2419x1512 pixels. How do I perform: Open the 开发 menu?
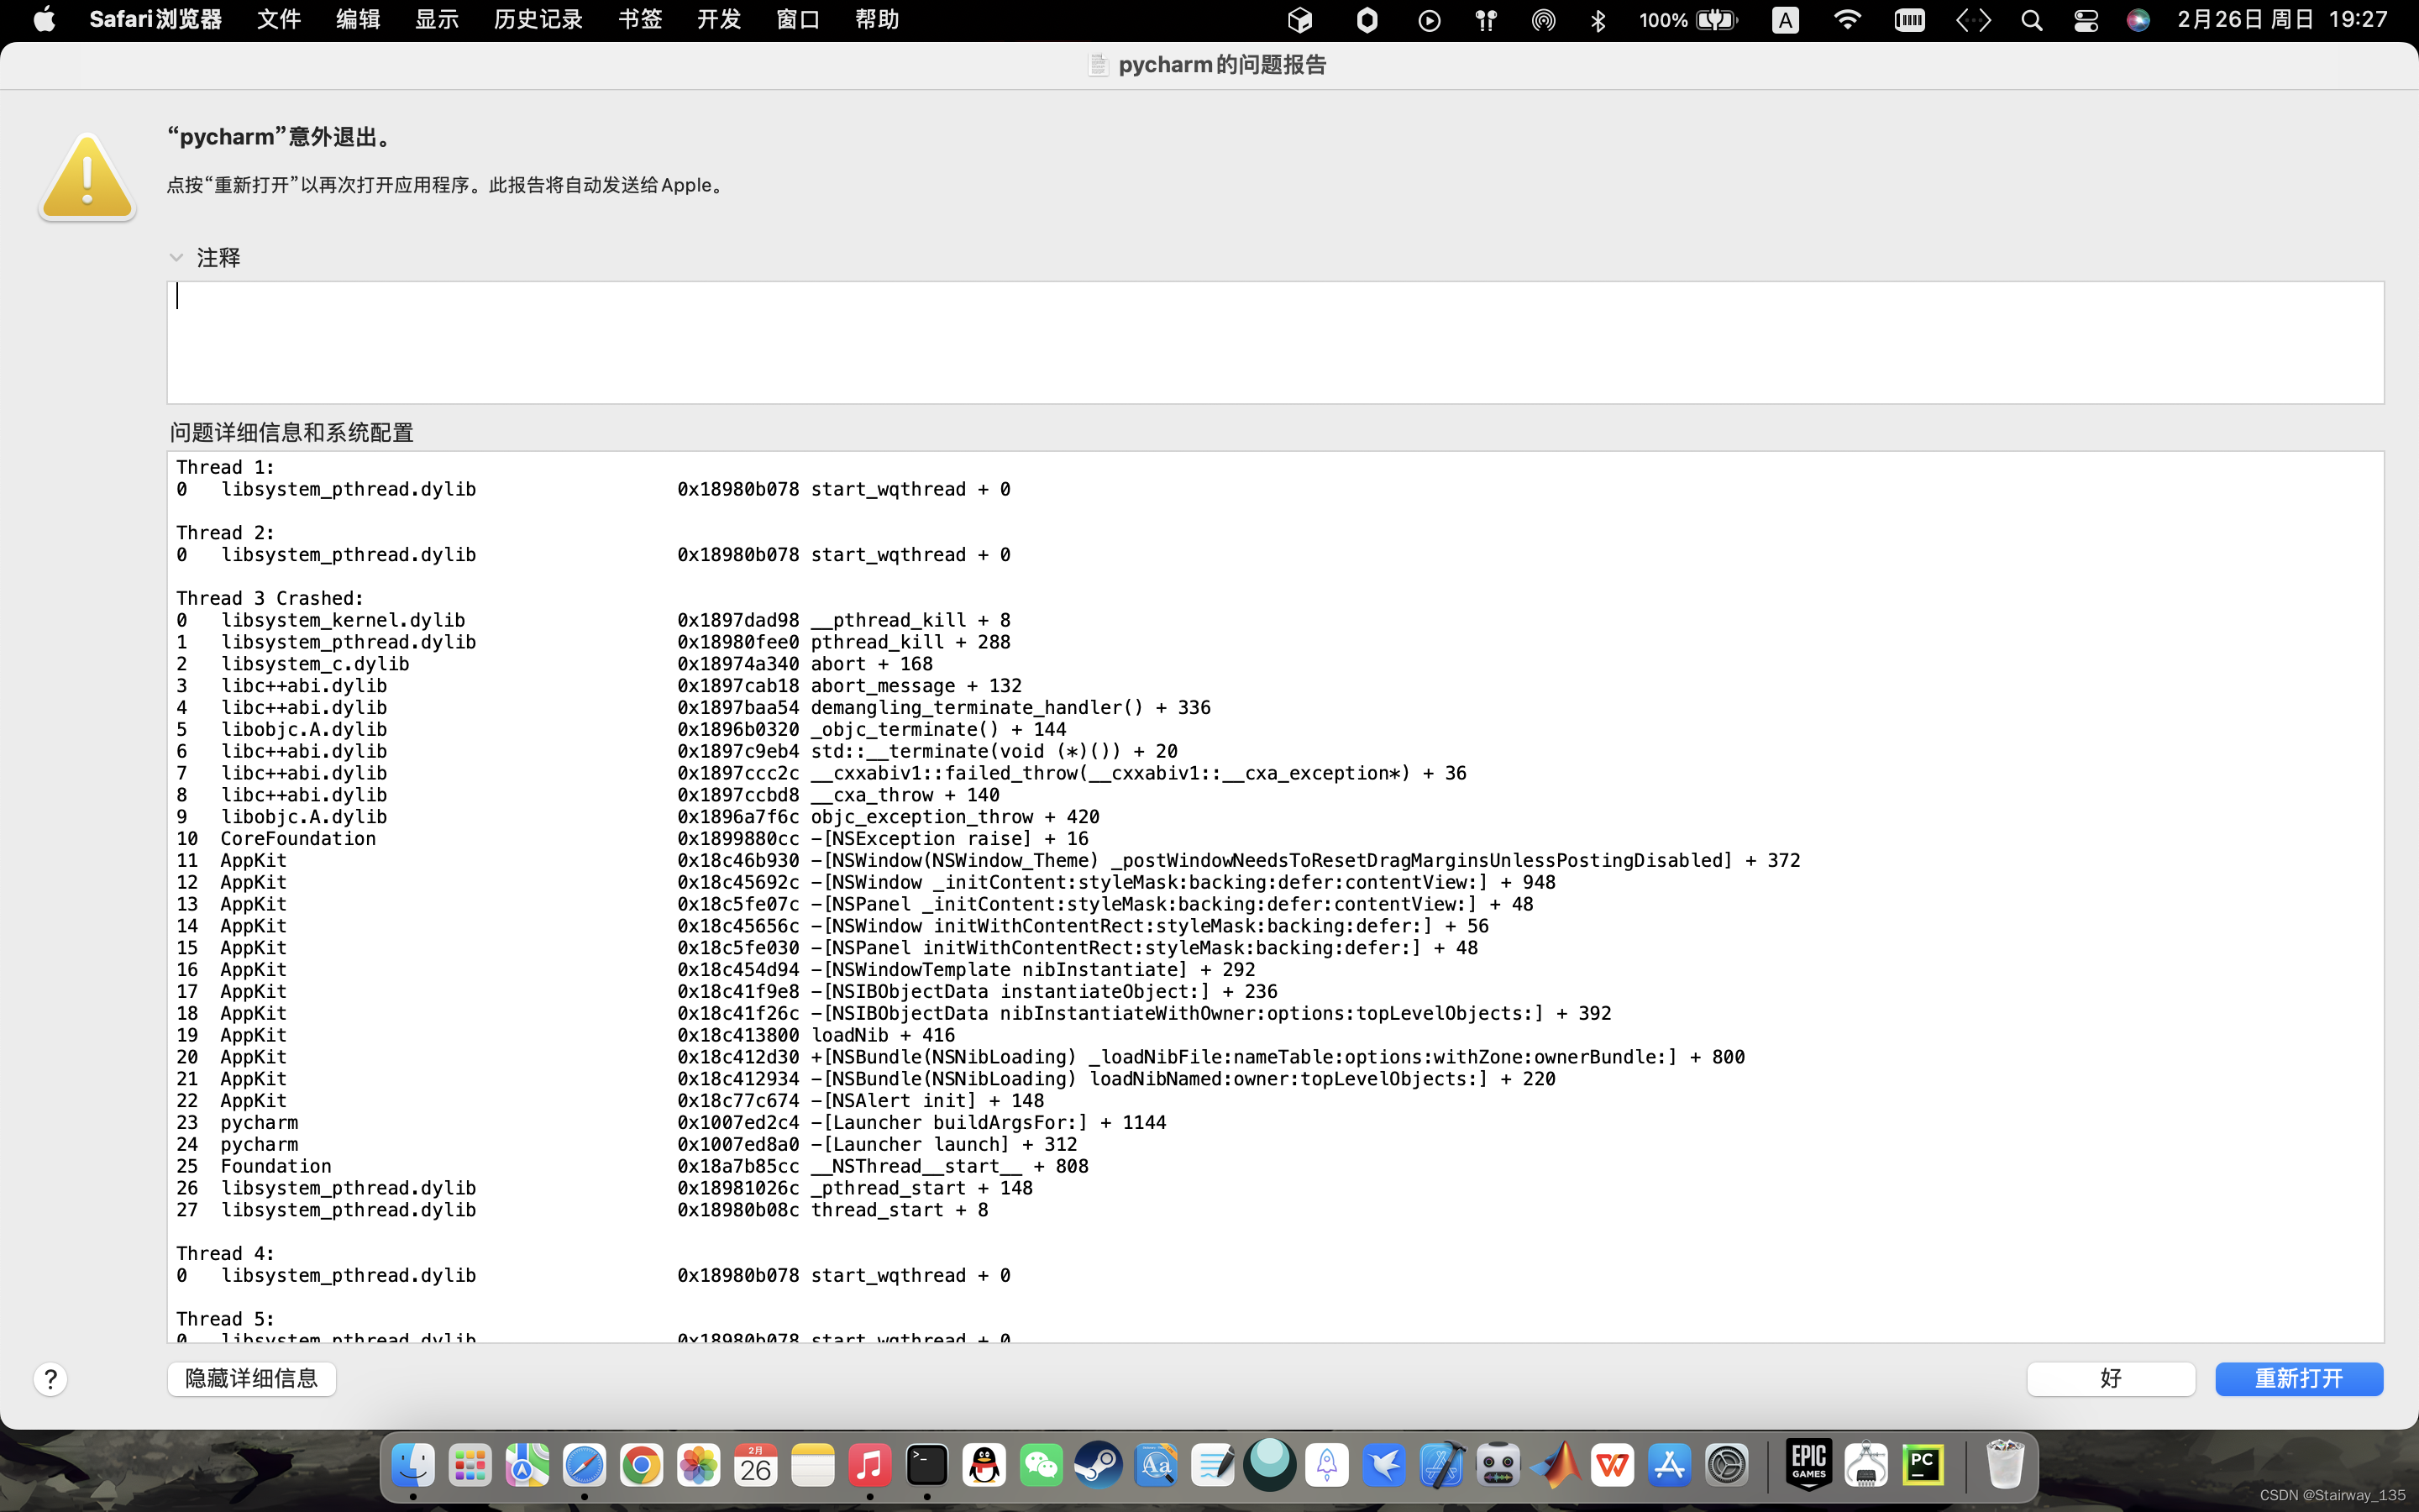pos(719,20)
